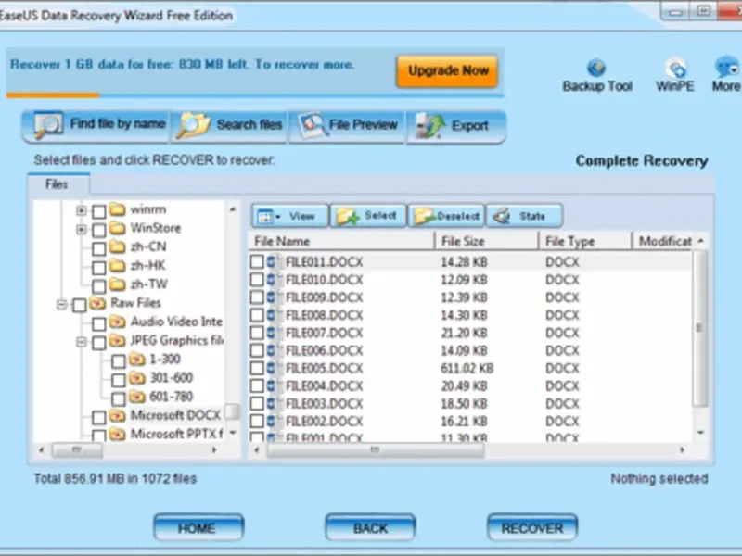Check the FILE011.DOCX checkbox
Viewport: 742px width, 556px height.
point(257,262)
